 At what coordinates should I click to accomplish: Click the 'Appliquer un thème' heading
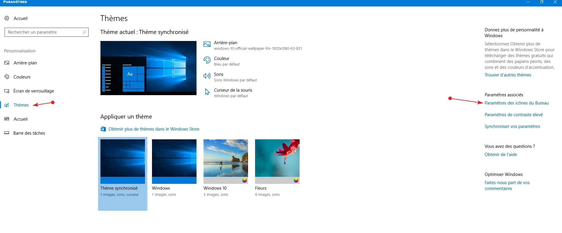126,117
